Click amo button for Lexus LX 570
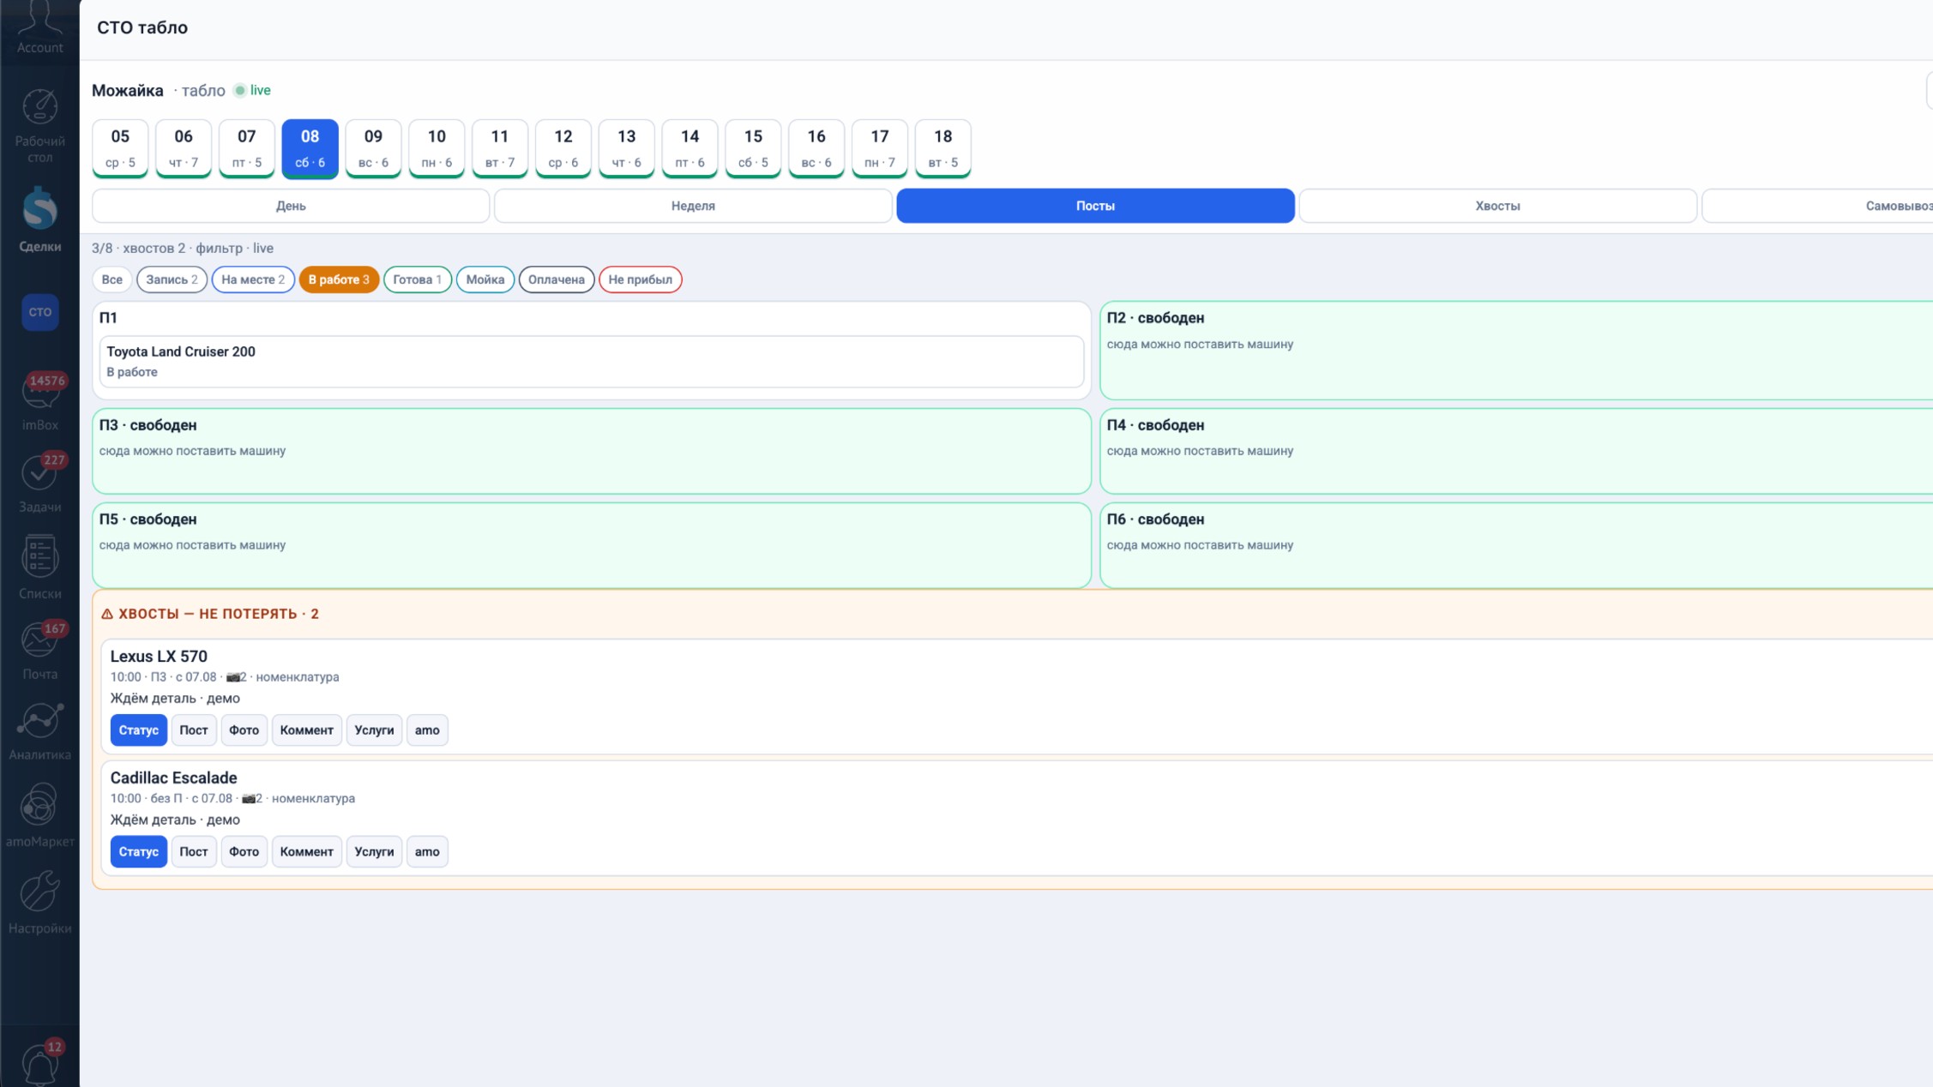 (427, 730)
